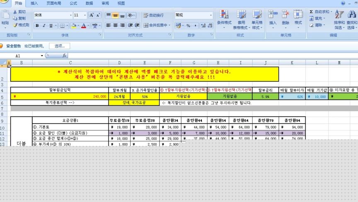Open Conditional Formatting (条件格式)
This screenshot has width=358, height=202.
pos(224,20)
